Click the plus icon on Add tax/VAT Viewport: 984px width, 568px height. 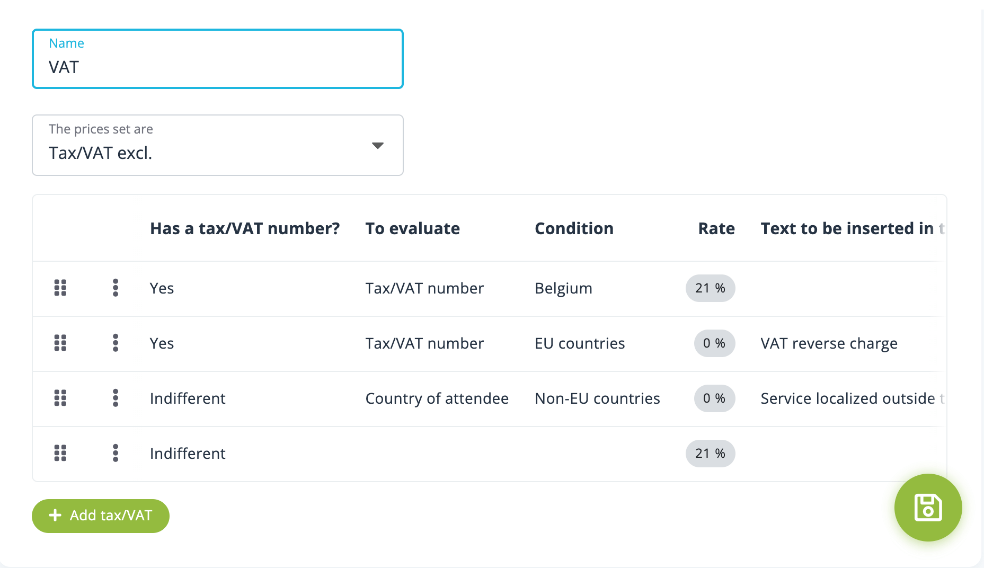55,515
